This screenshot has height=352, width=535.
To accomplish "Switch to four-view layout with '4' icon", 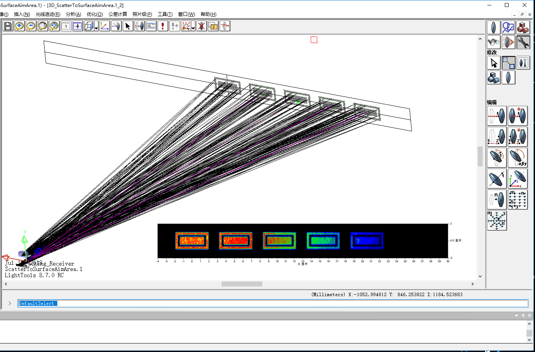I will 77,26.
